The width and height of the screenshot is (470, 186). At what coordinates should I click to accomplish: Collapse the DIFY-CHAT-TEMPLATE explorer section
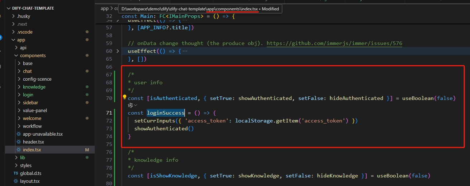point(9,8)
